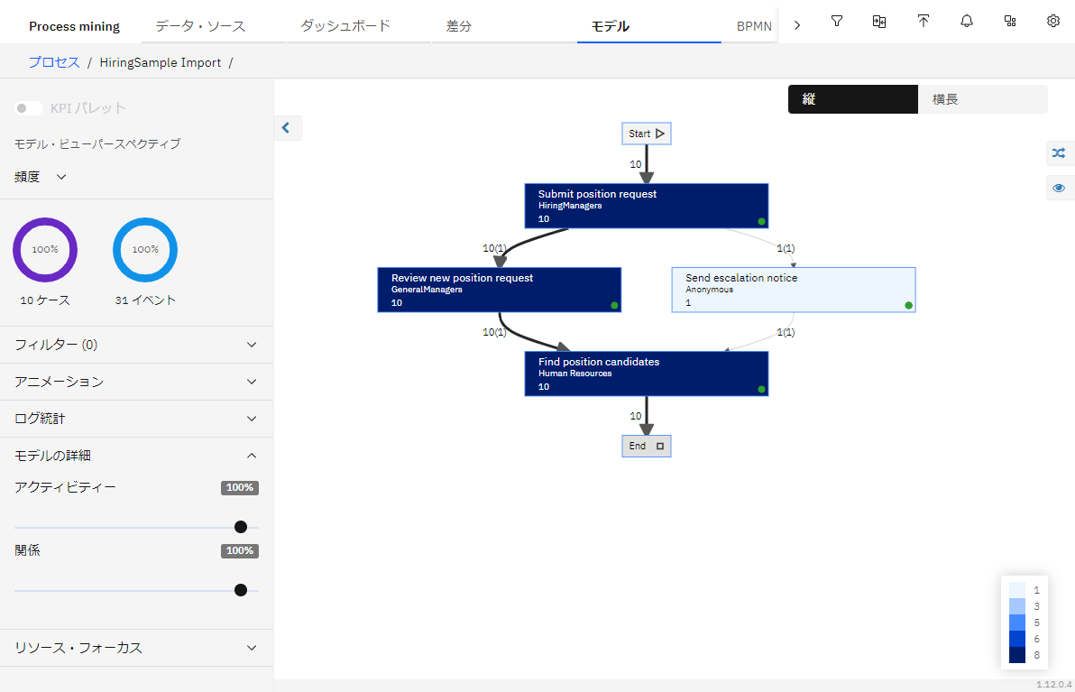This screenshot has width=1075, height=692.
Task: Click the legend swatch labeled 5
Action: pyautogui.click(x=1017, y=623)
